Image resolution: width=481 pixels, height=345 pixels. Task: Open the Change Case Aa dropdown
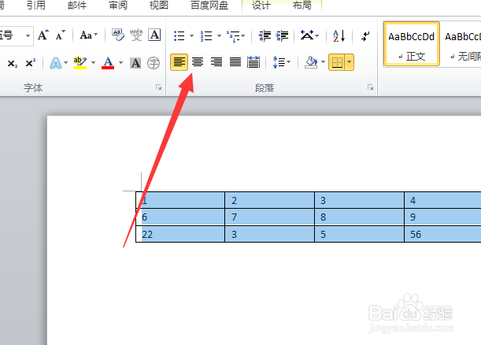point(89,35)
